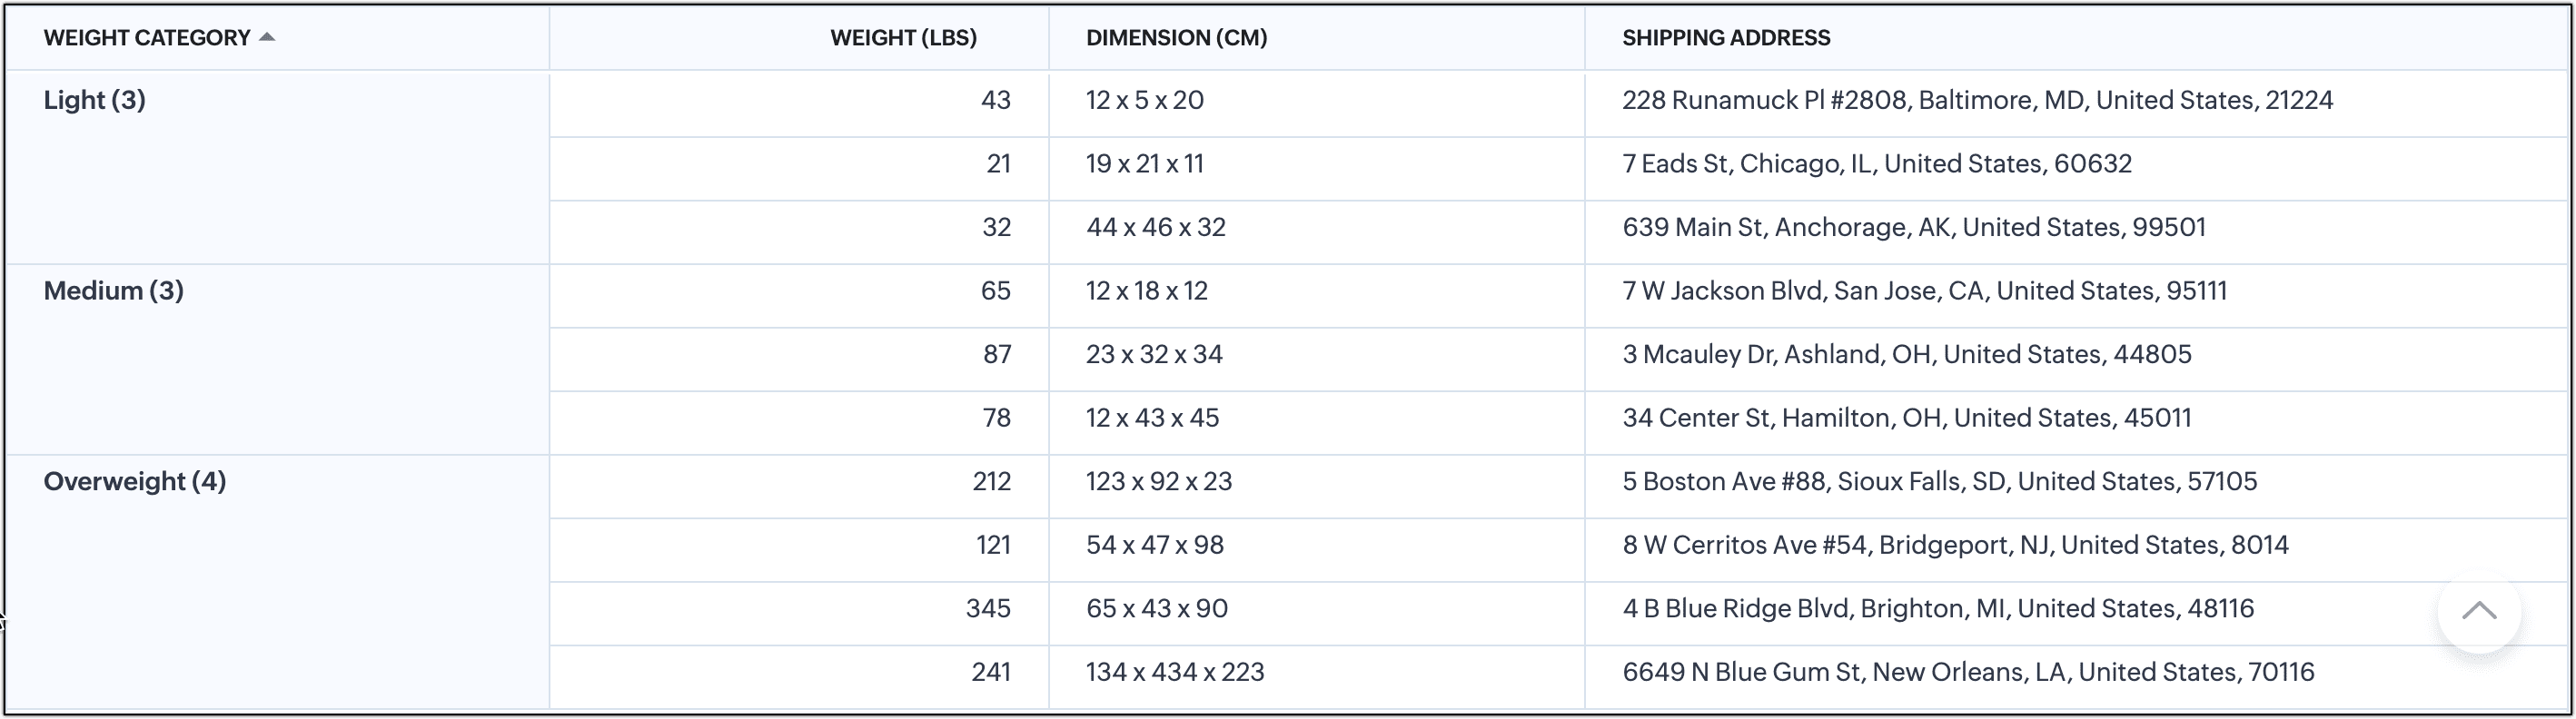This screenshot has height=719, width=2576.
Task: Click the Shipping Address column header
Action: click(x=1725, y=38)
